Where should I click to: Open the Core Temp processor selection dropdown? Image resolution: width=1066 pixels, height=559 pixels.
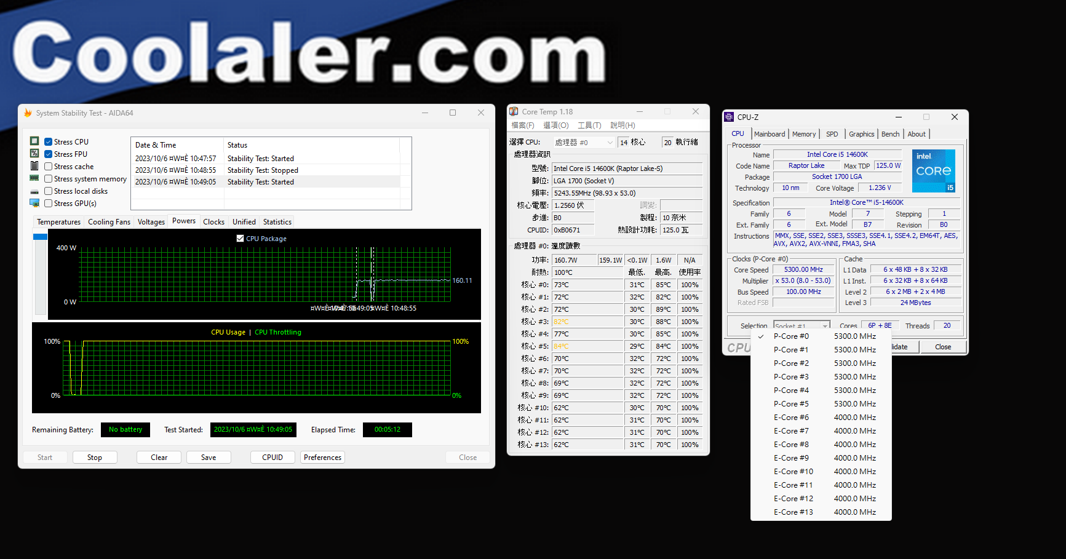584,142
